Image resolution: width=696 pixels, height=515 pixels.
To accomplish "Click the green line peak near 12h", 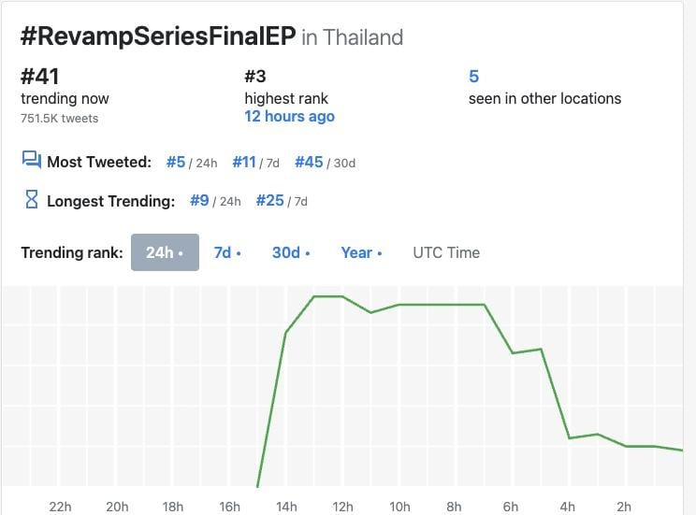I will [328, 296].
